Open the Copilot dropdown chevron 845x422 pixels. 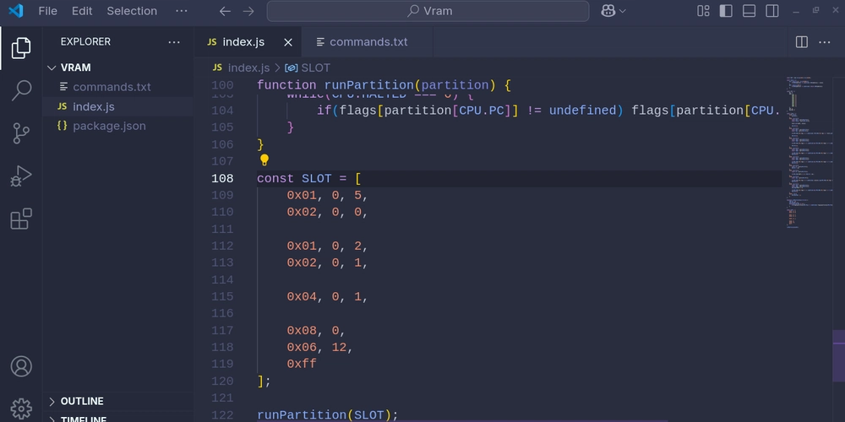pyautogui.click(x=623, y=11)
